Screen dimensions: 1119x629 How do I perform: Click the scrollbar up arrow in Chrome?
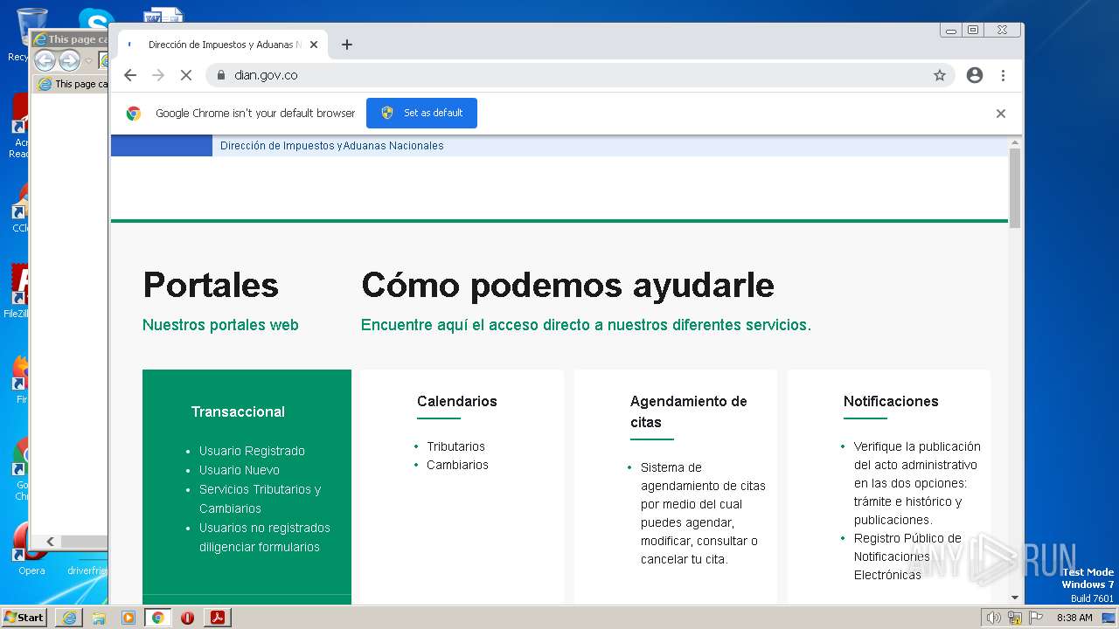click(1015, 142)
